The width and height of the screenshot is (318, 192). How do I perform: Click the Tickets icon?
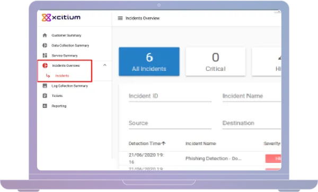[x=45, y=96]
